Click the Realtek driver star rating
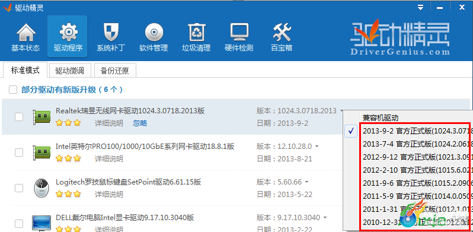 point(69,123)
